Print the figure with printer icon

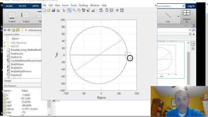(x=58, y=10)
